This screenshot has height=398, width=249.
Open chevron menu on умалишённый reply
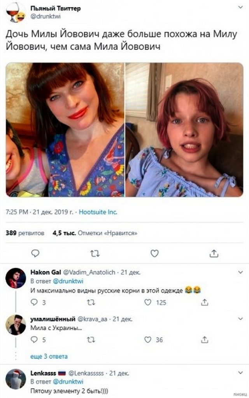click(x=241, y=319)
